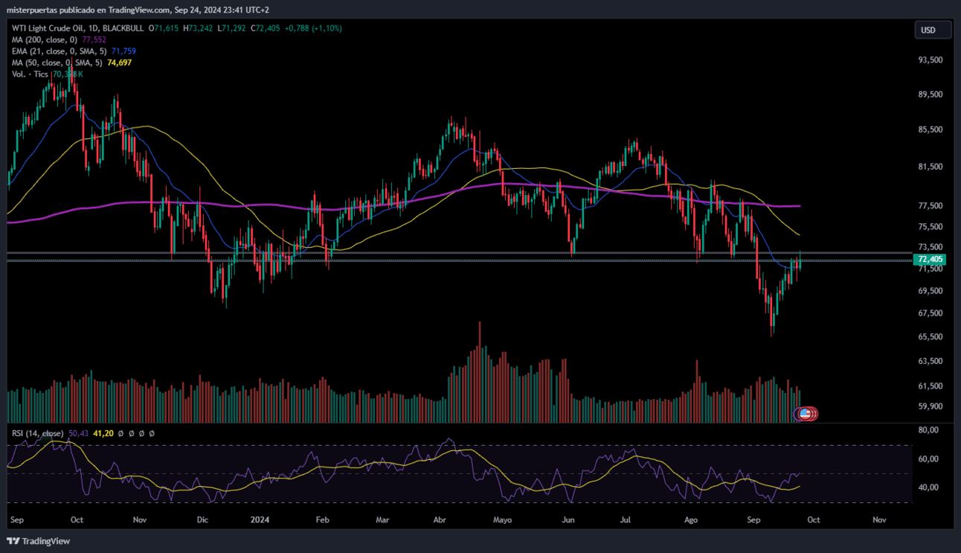Screen dimensions: 961x553
Task: Click the 63,500 price axis label
Action: (x=931, y=362)
